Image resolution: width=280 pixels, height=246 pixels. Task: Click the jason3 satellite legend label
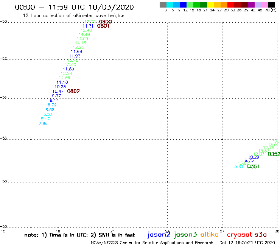click(185, 235)
